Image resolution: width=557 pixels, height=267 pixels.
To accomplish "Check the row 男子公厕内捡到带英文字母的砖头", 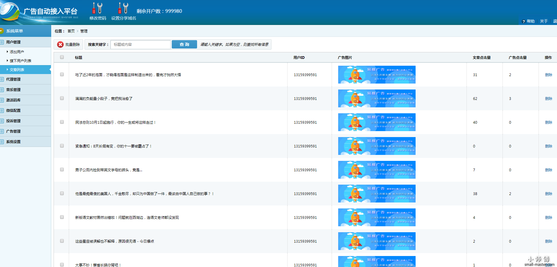I will click(x=62, y=169).
